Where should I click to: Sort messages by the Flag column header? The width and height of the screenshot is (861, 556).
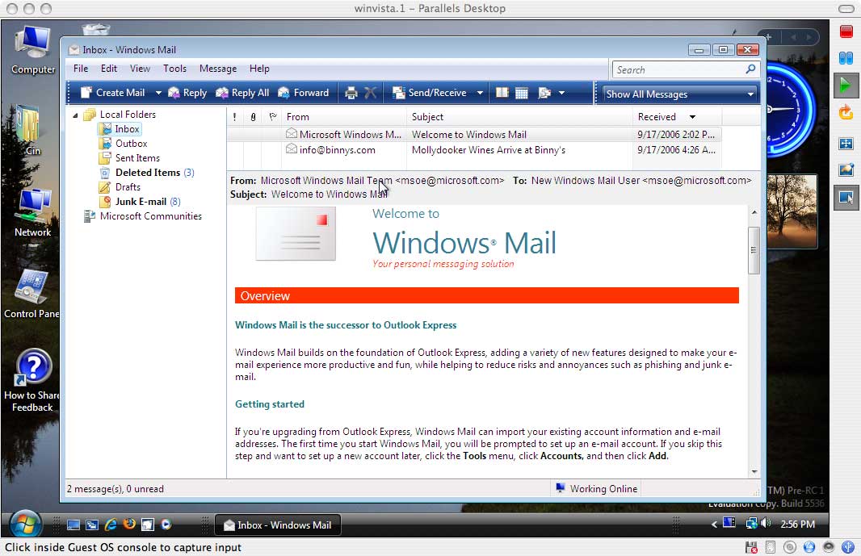[x=272, y=117]
